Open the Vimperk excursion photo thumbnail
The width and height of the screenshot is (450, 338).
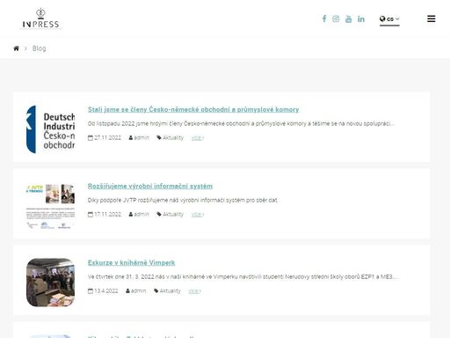coord(50,283)
